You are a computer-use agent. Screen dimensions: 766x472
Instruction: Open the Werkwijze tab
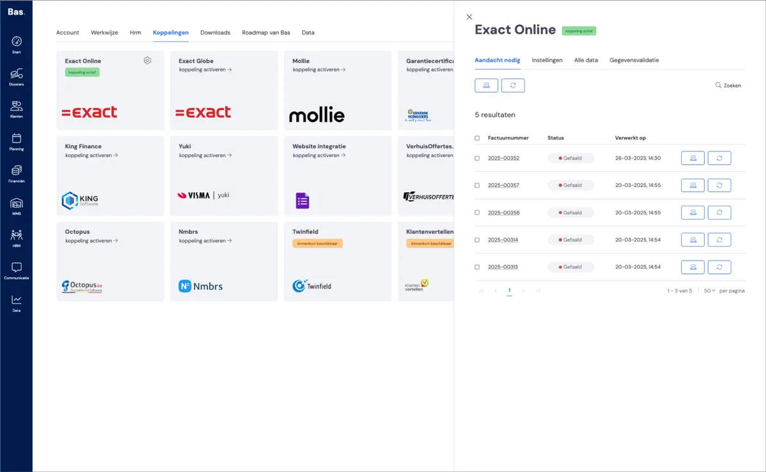[x=105, y=33]
